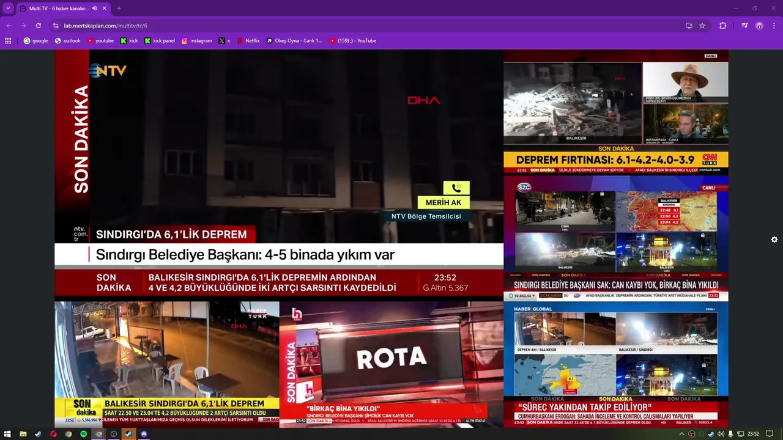This screenshot has width=783, height=440.
Task: Select the Habertürk stream tile
Action: tap(167, 364)
